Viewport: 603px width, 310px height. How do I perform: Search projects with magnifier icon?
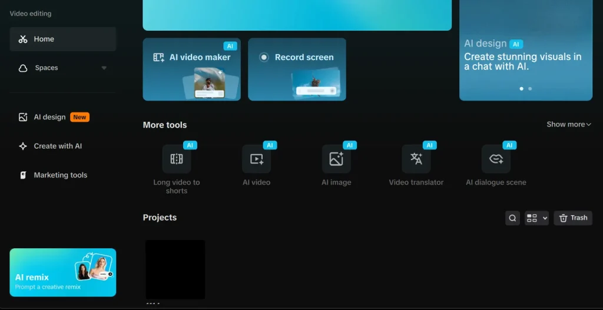(513, 218)
